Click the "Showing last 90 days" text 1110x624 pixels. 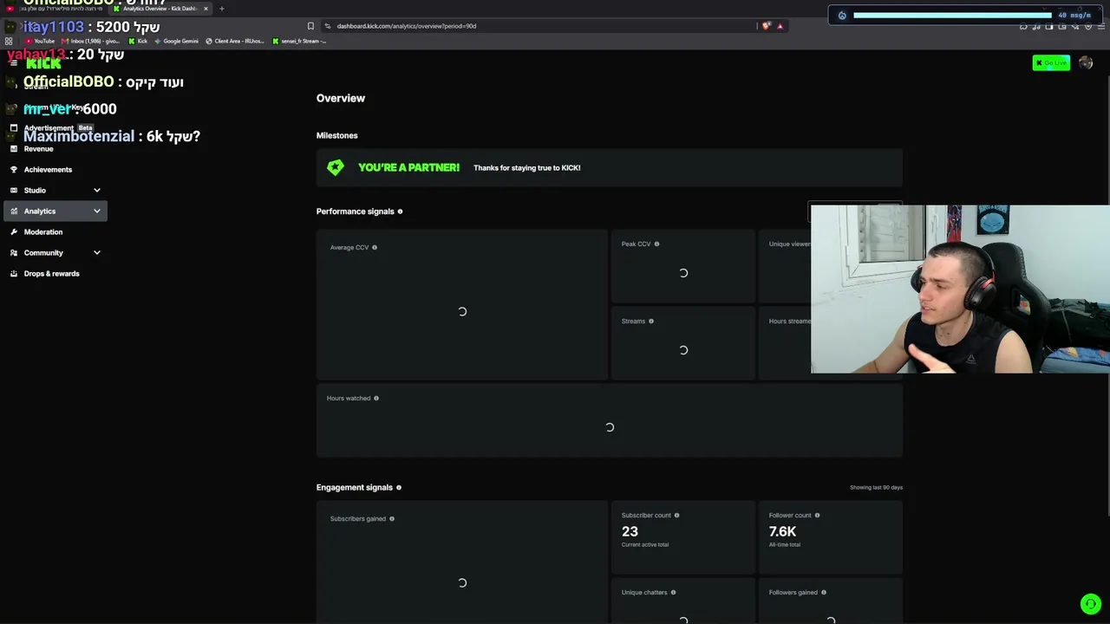click(876, 488)
